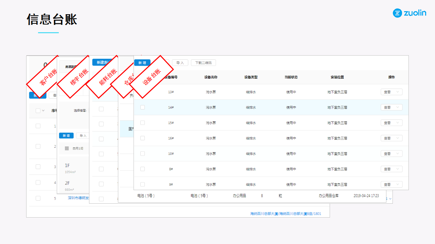435x244 pixels.
Task: Open the 深圳市德明发 customer link
Action: 79,198
